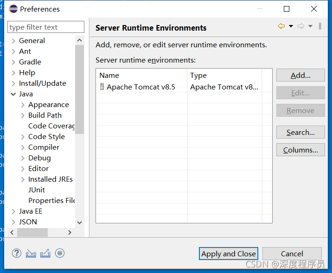Expand the Build Path node
332x273 pixels.
point(23,115)
